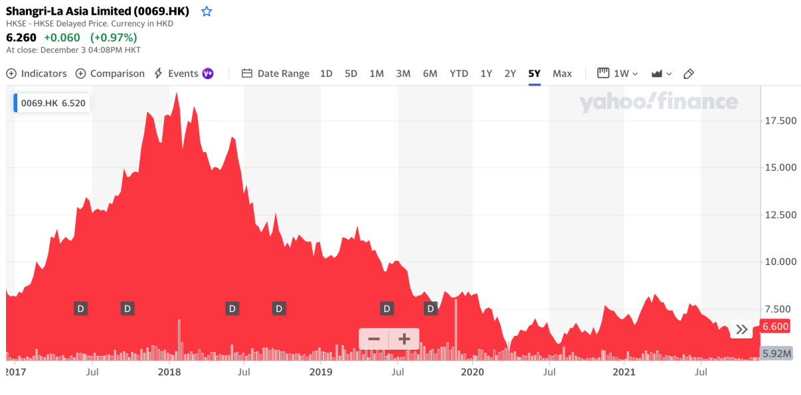This screenshot has height=395, width=801.
Task: Click the first dividend D marker
Action: click(x=80, y=308)
